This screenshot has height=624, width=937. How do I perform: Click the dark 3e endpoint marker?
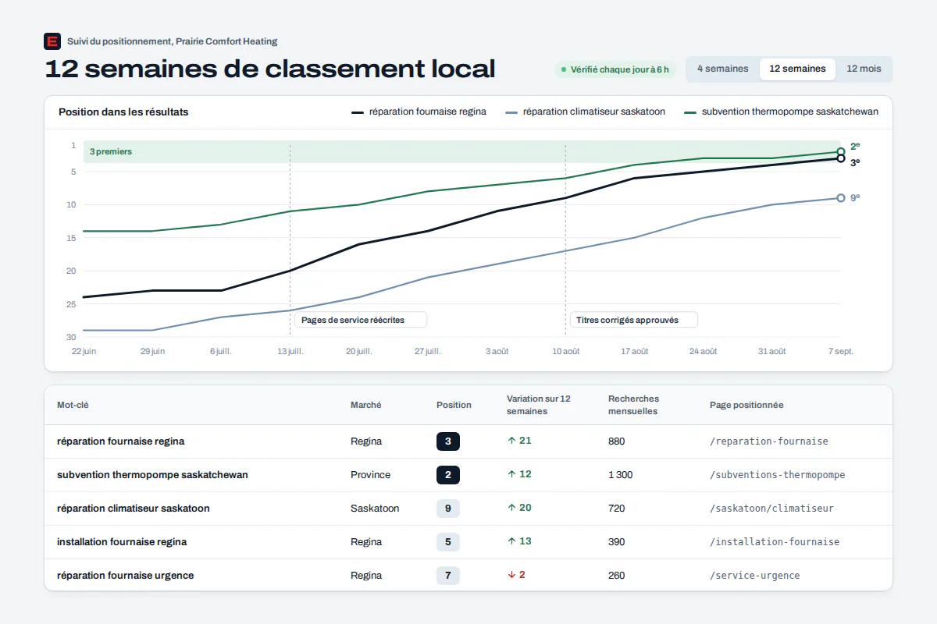point(840,158)
